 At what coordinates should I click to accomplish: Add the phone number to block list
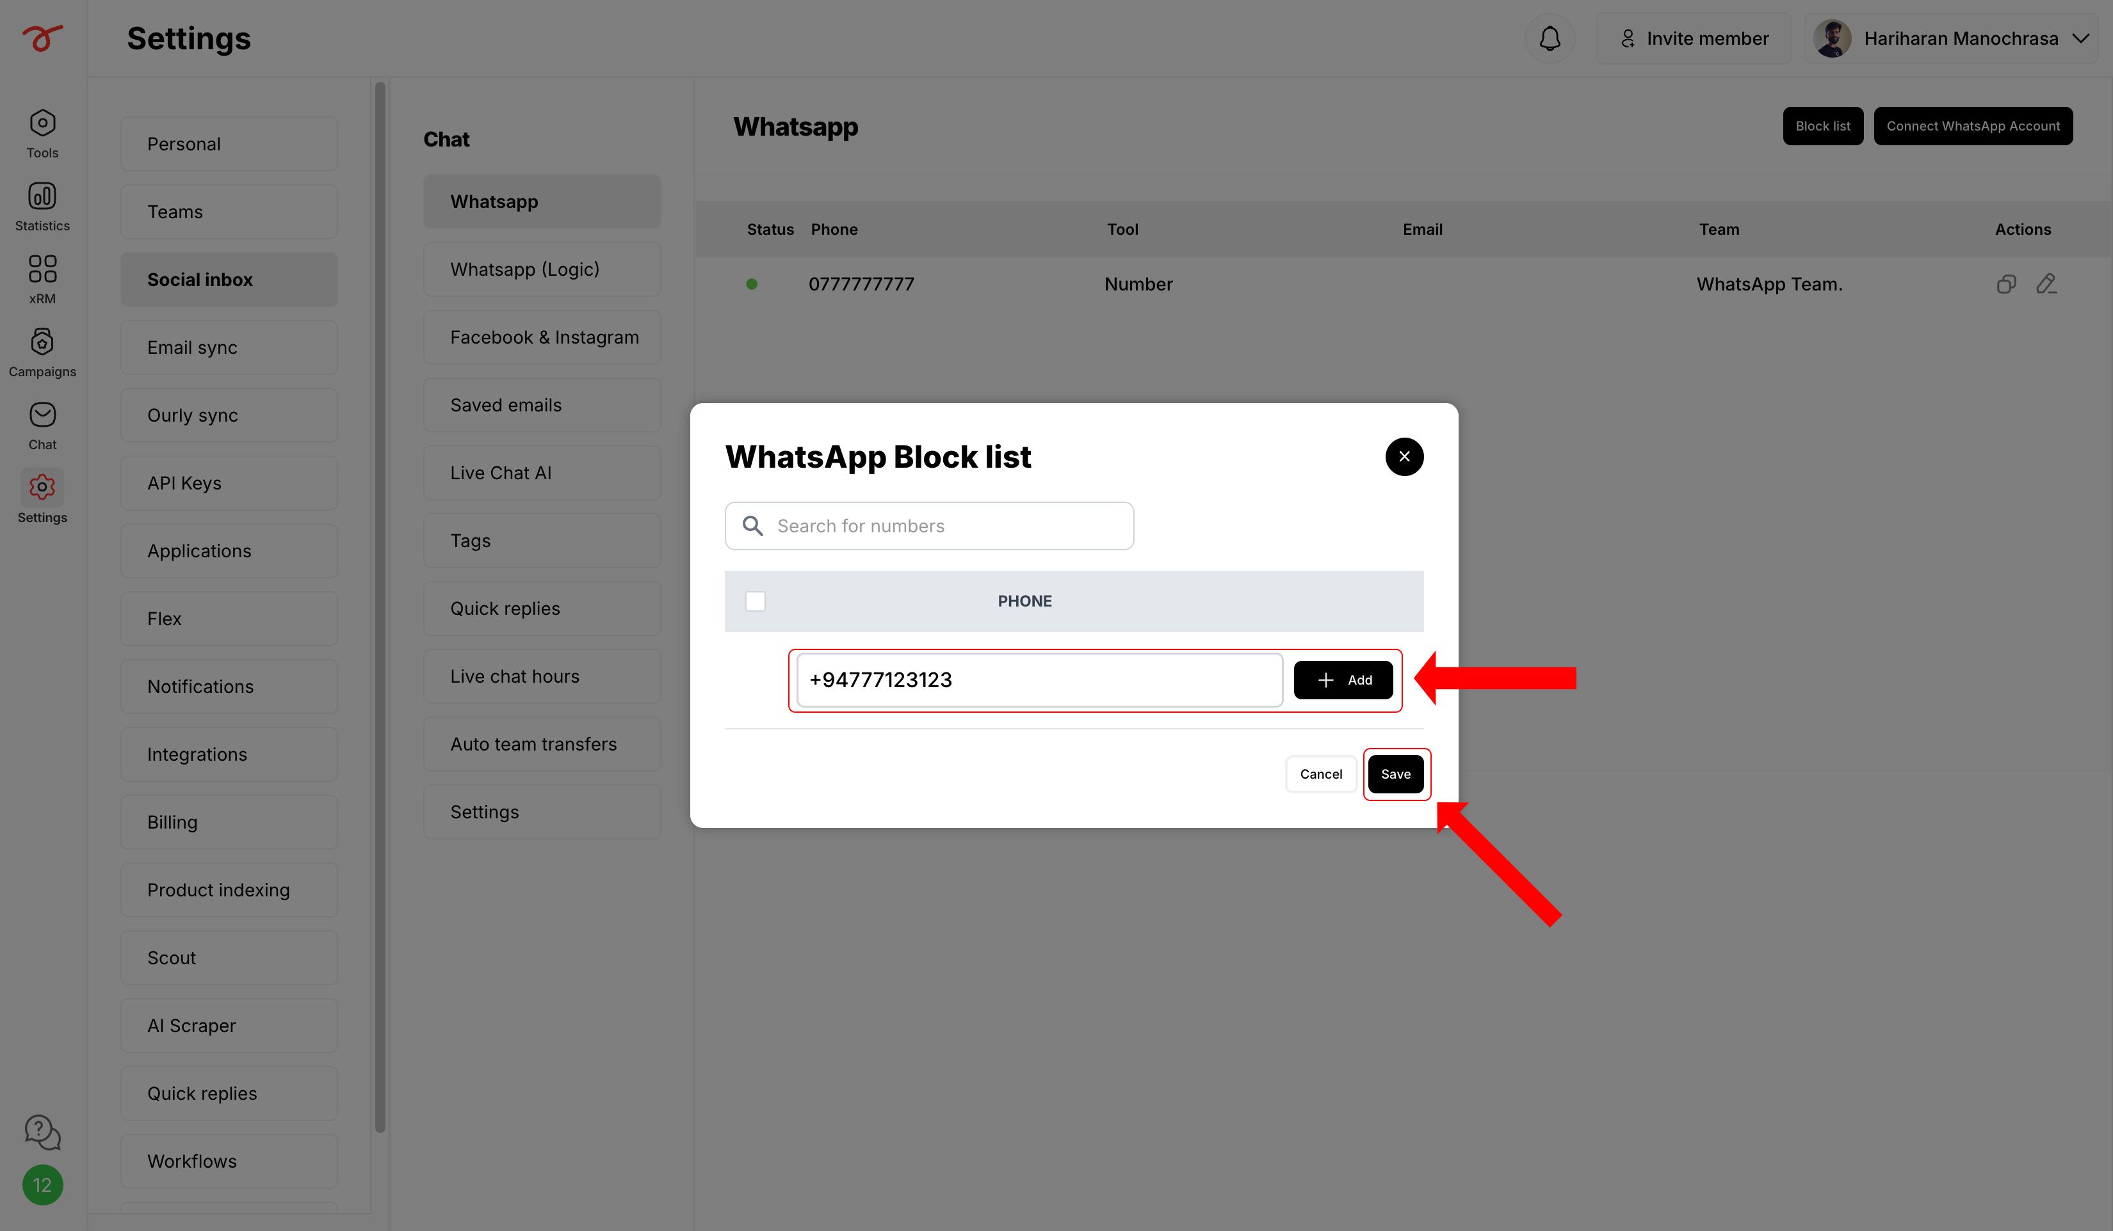(1343, 681)
